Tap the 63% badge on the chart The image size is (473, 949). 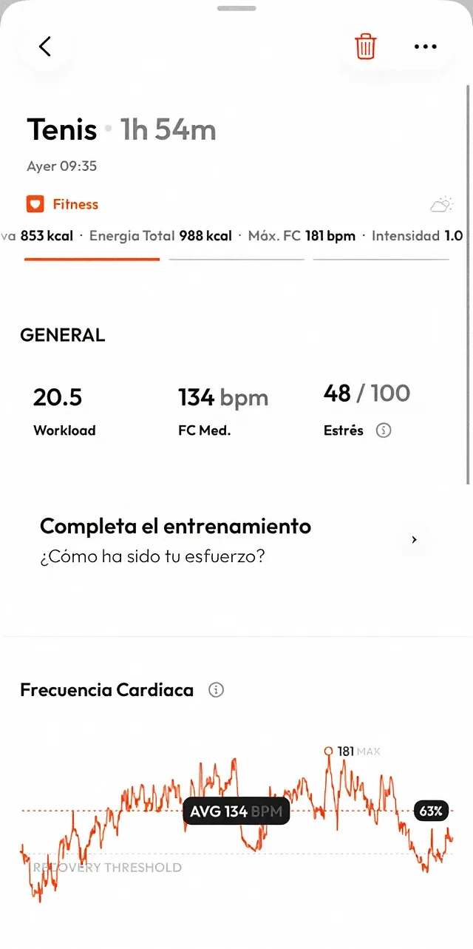pyautogui.click(x=431, y=811)
